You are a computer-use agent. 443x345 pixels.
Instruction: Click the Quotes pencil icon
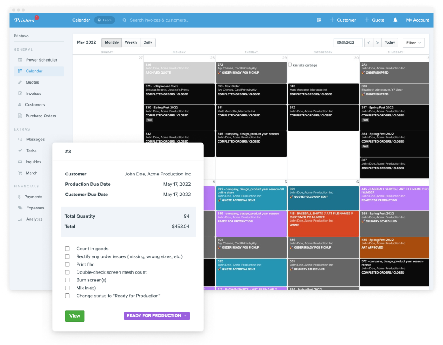pos(20,82)
